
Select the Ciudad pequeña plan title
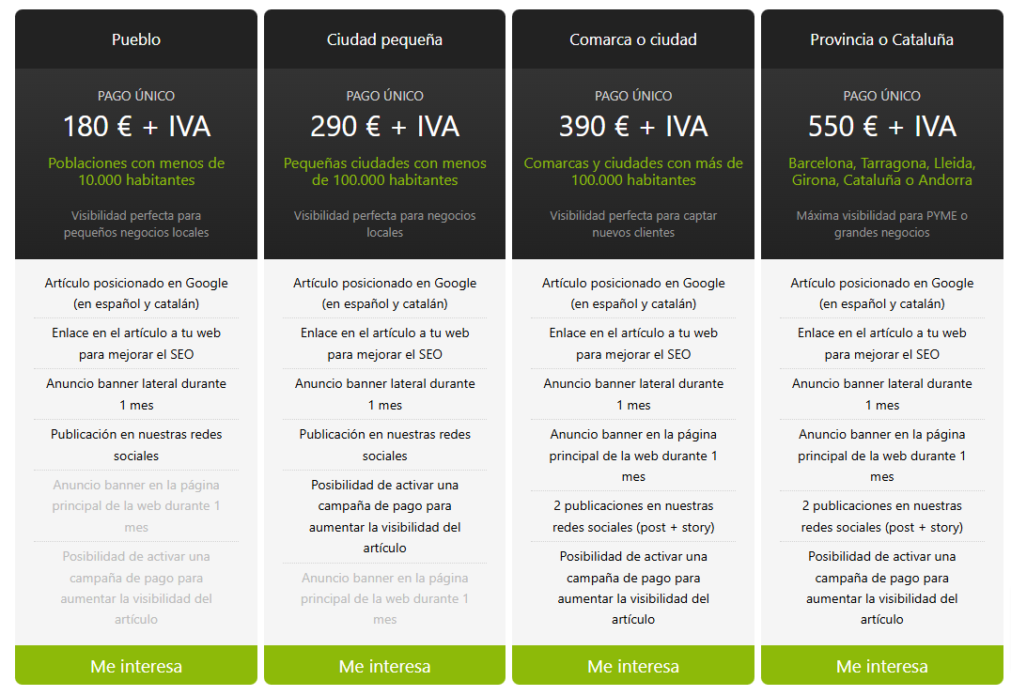click(384, 39)
